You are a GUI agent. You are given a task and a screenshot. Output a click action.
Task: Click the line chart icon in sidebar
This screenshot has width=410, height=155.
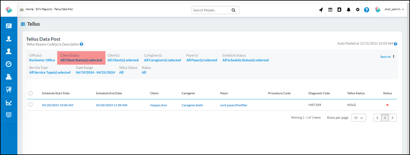click(9, 103)
